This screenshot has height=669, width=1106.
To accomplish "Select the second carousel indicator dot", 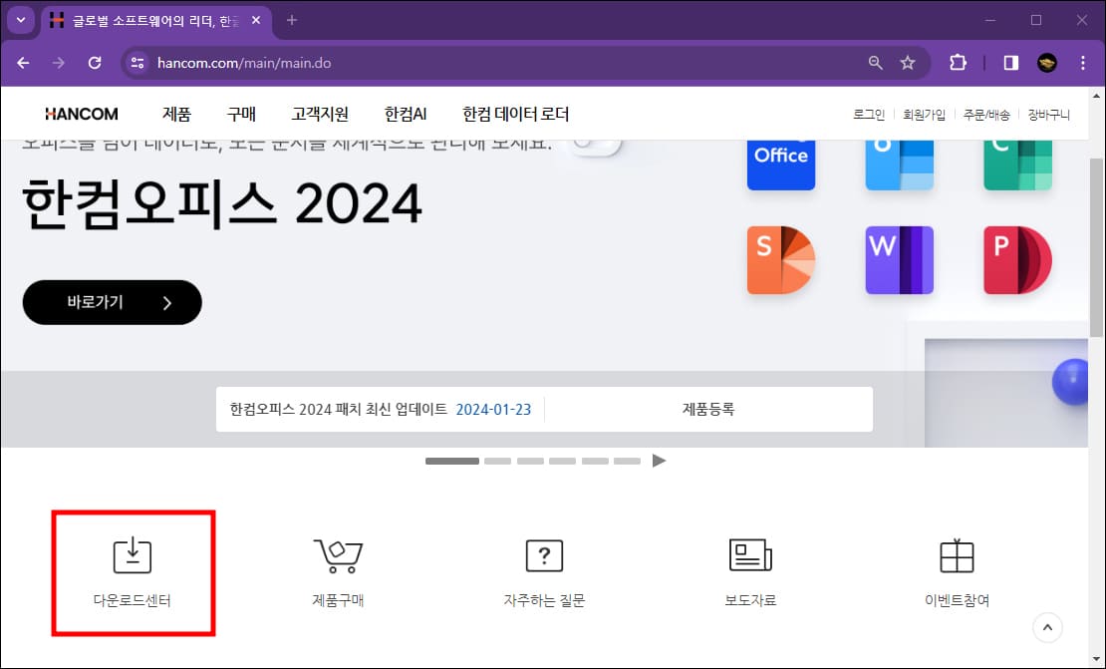I will [498, 461].
